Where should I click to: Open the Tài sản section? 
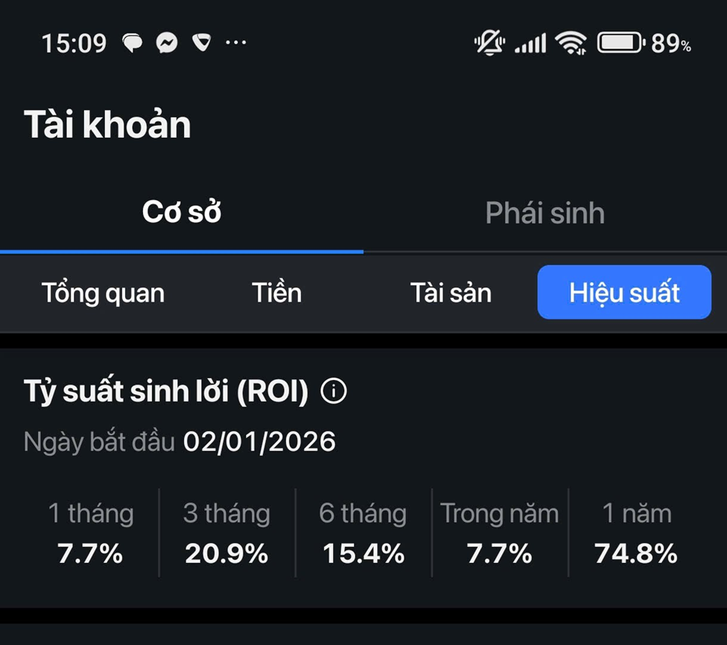[451, 293]
